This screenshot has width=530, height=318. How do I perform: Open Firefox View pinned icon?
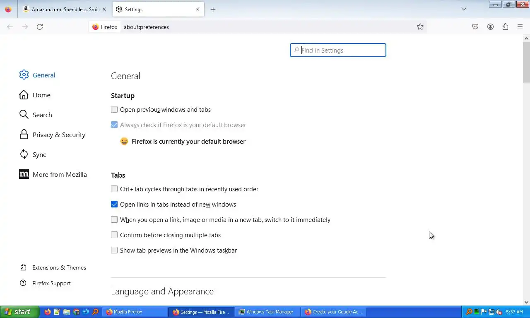coord(8,9)
